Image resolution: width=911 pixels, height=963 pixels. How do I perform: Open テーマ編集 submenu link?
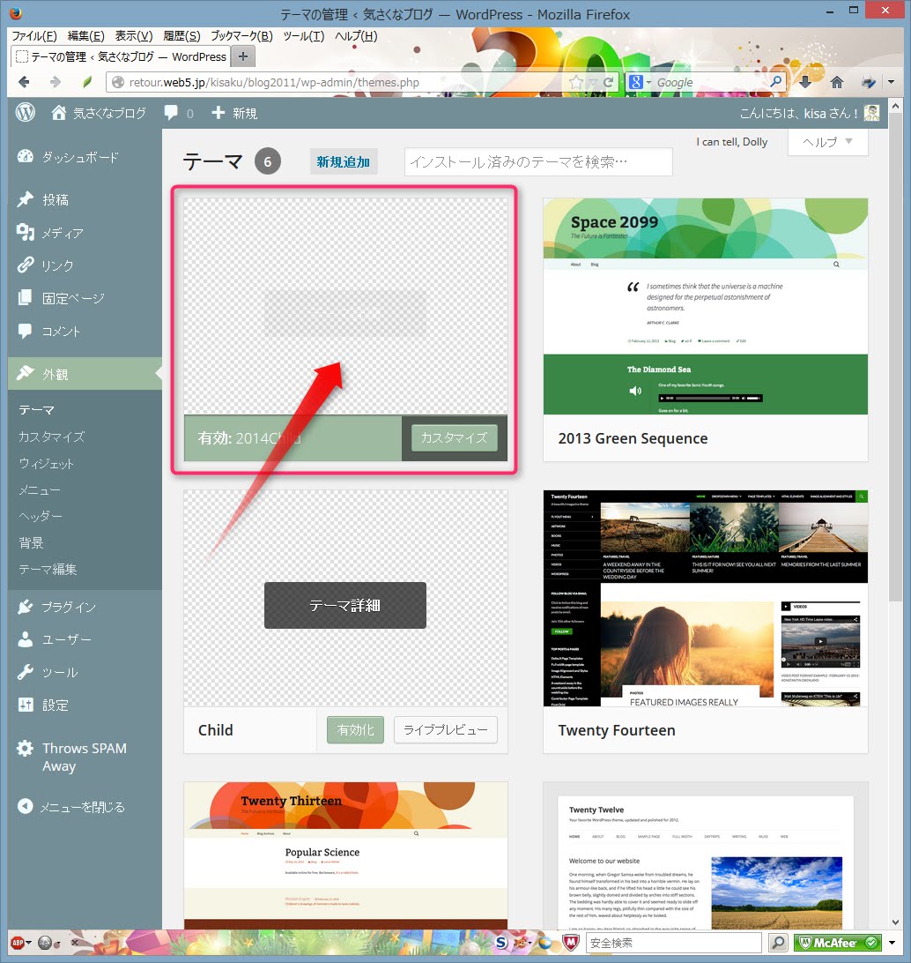tap(48, 570)
